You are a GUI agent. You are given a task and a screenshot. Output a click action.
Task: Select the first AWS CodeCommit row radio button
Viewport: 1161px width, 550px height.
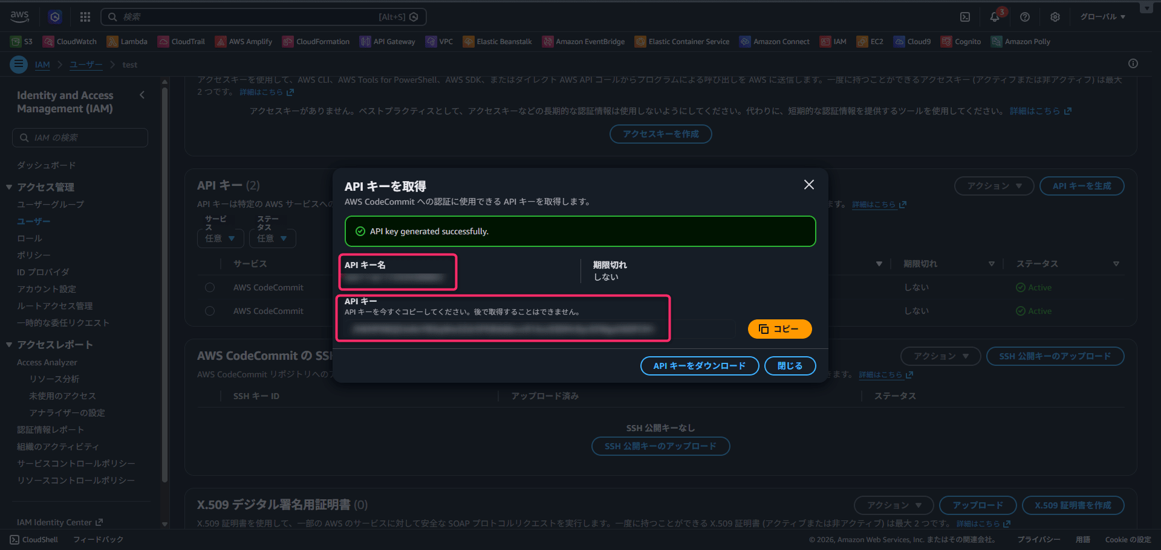point(210,287)
